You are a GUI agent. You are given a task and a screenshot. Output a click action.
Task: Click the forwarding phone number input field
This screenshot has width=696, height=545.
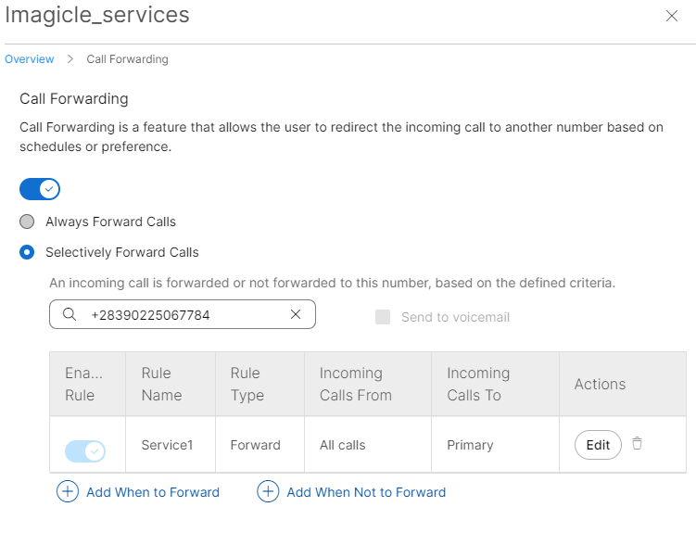(185, 315)
